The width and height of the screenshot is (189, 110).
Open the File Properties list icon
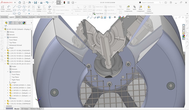[x=69, y=2]
